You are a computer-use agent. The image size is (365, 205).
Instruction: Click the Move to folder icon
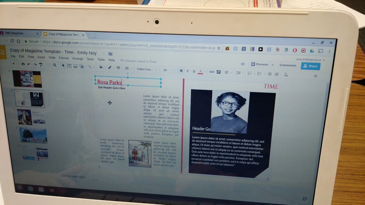110,54
